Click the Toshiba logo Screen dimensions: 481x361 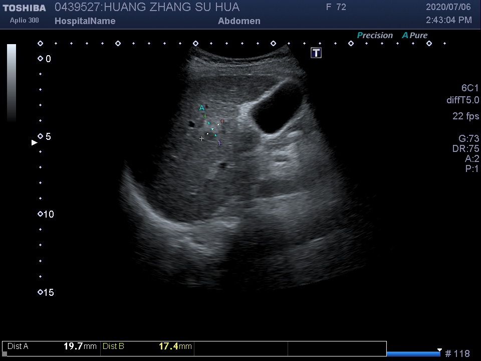point(25,8)
